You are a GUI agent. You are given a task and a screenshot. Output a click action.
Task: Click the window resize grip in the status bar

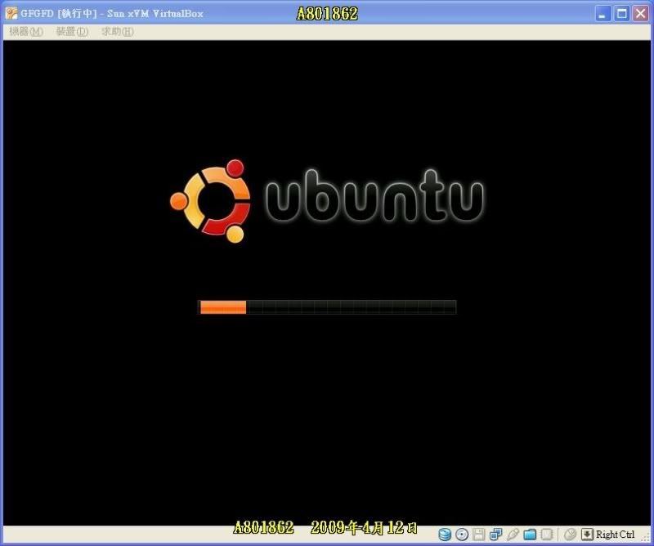click(x=646, y=538)
